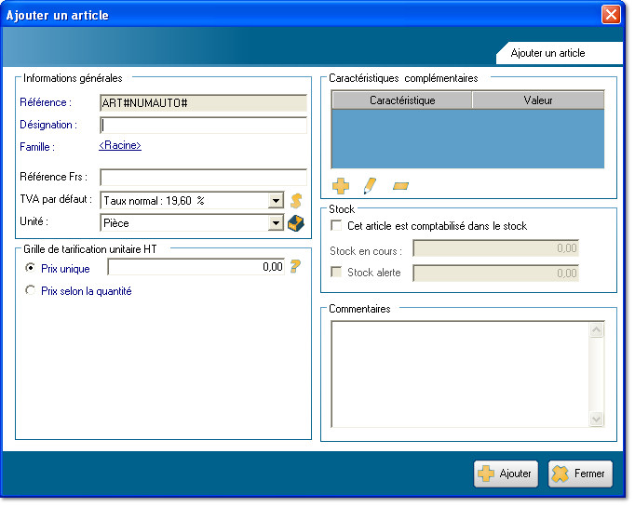Screen dimensions: 635x507
Task: Toggle the Stock alerte checkbox
Action: click(337, 273)
